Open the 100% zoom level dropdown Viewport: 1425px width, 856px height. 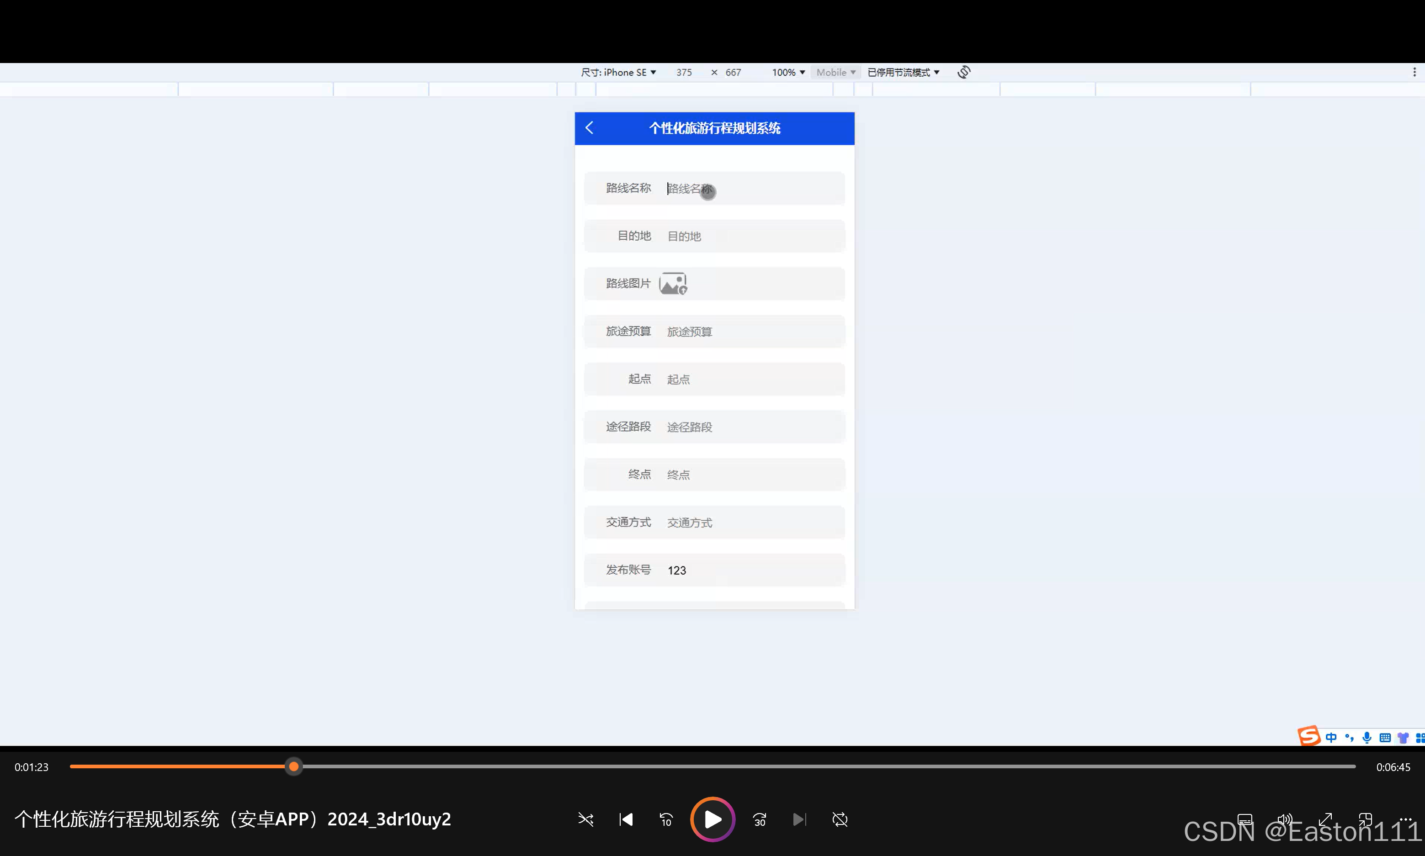(x=788, y=72)
